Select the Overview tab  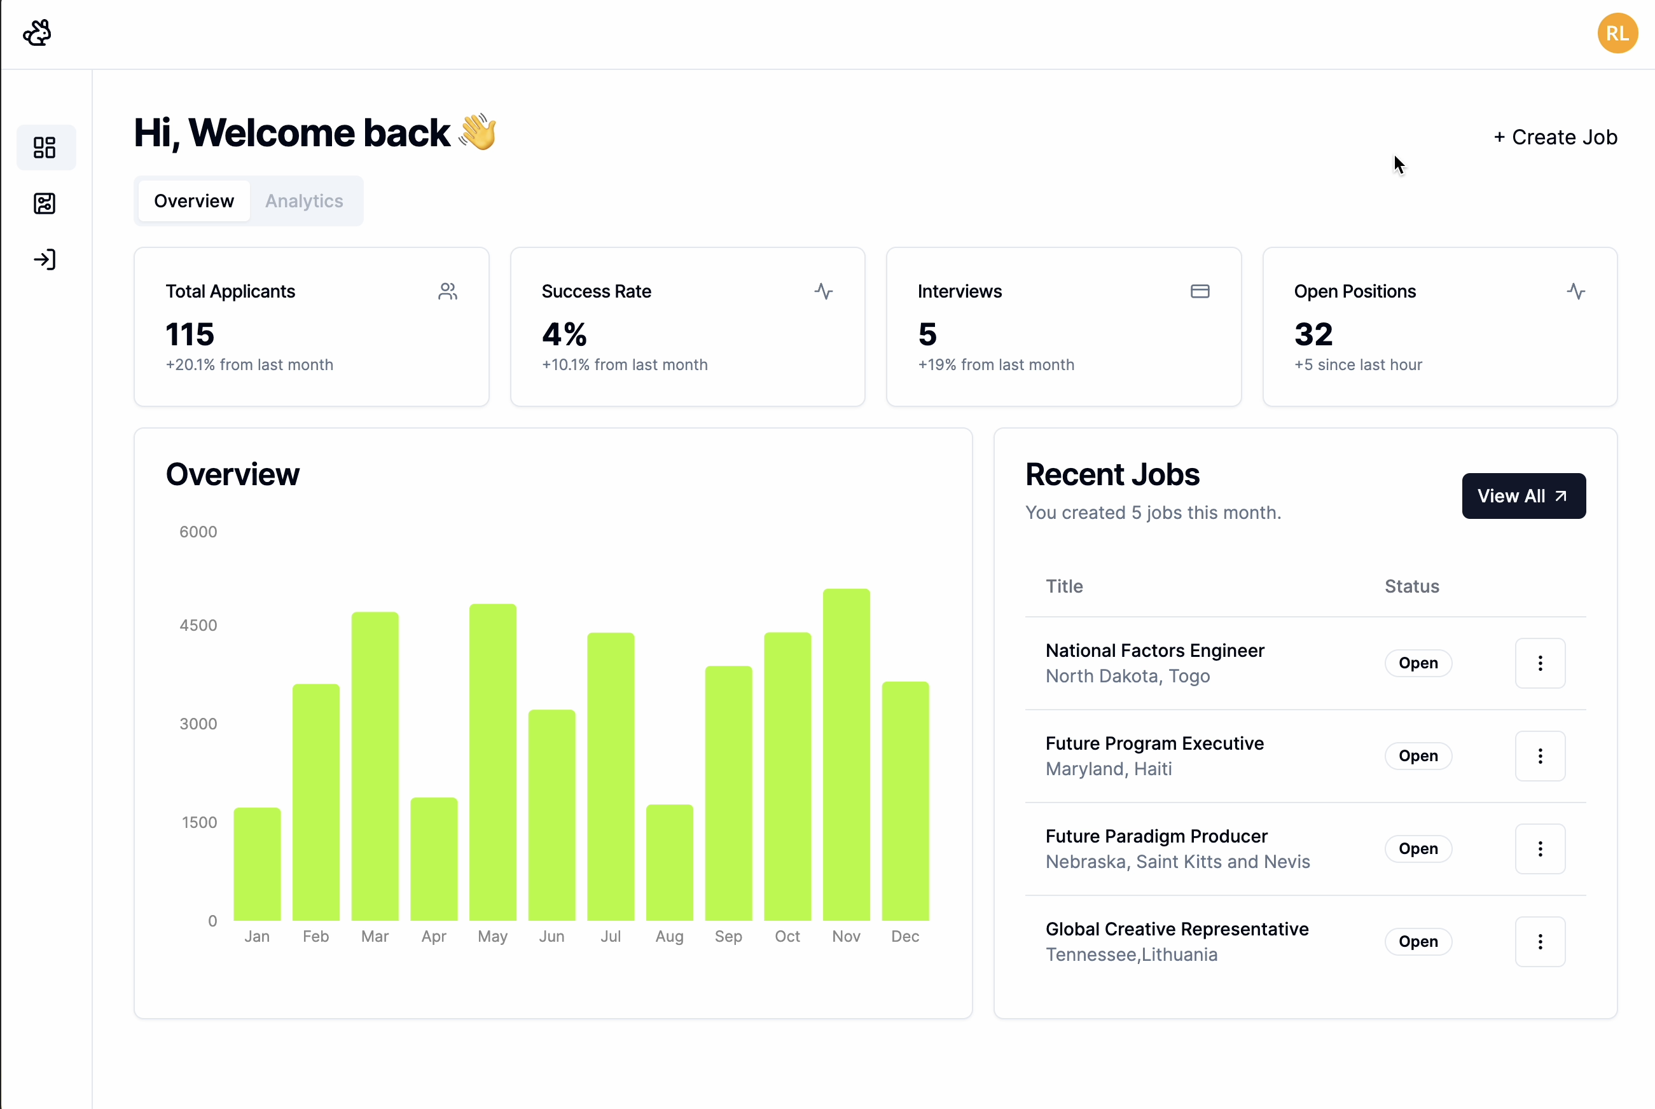pyautogui.click(x=194, y=201)
